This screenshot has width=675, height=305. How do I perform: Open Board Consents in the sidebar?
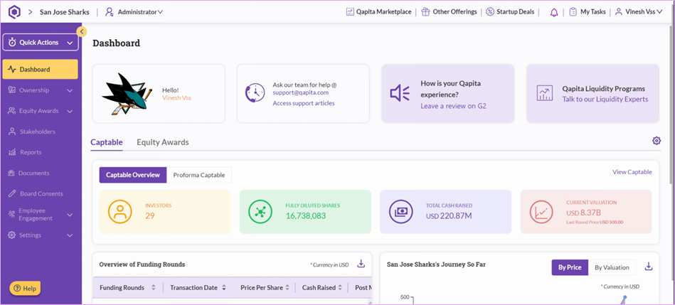pos(41,193)
